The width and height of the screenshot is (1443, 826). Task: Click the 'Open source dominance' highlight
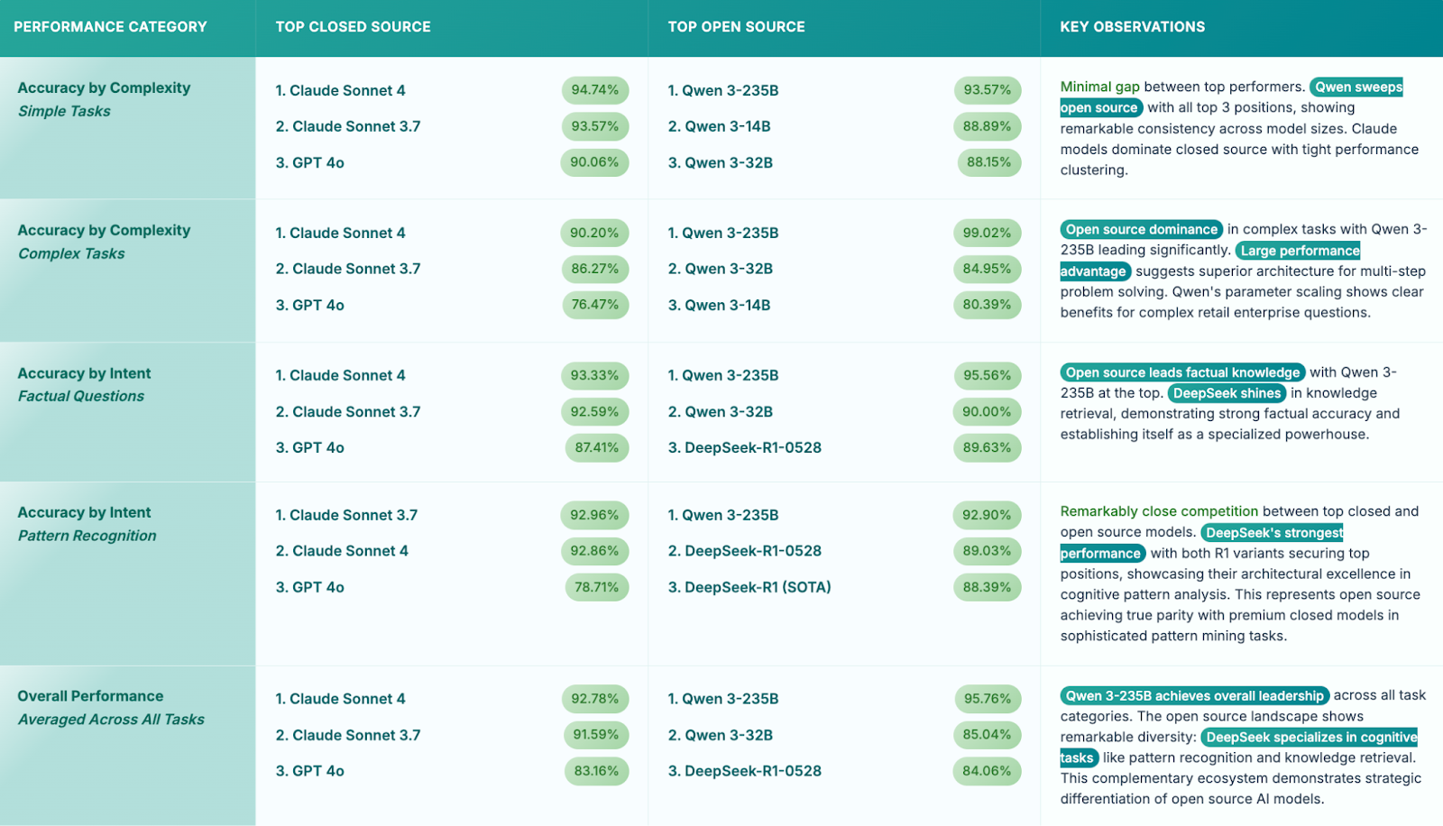point(1142,229)
